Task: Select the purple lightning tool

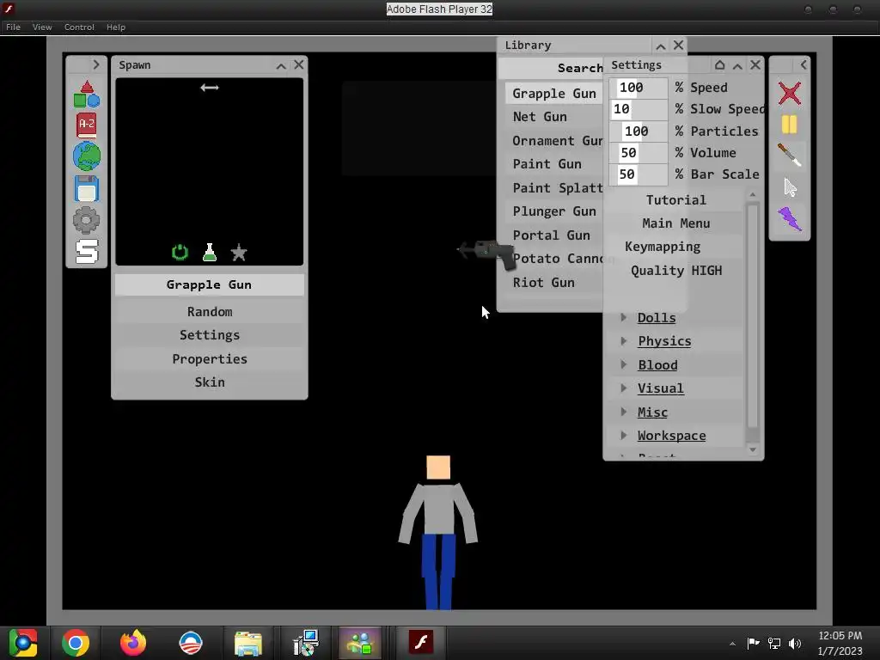Action: pos(789,219)
